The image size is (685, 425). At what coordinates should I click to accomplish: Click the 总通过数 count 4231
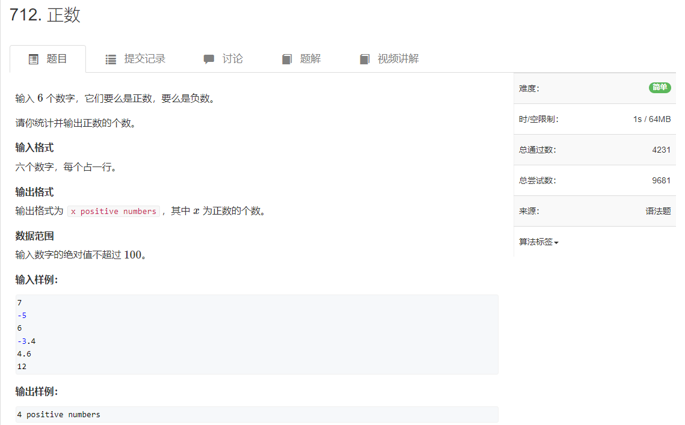[662, 149]
